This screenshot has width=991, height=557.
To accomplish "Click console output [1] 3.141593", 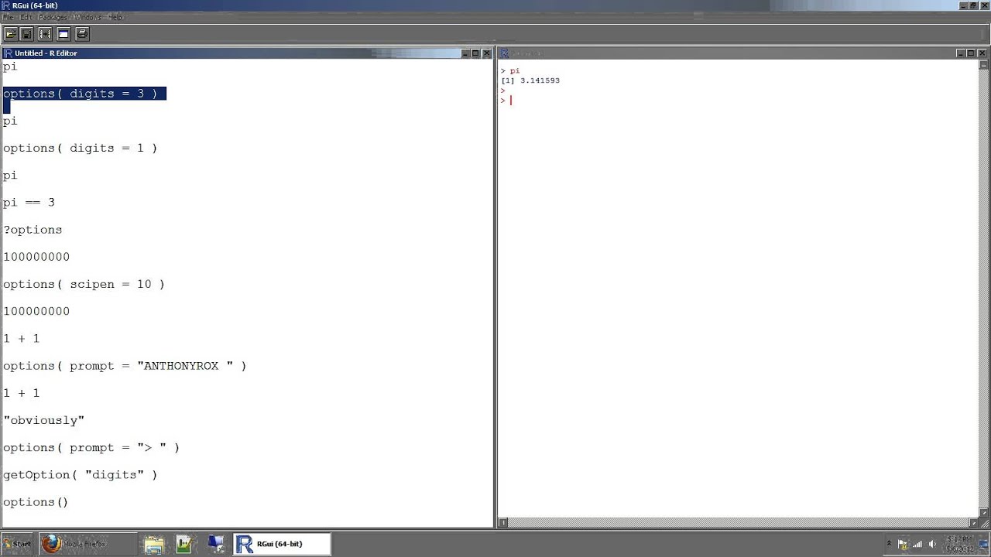I will [530, 80].
